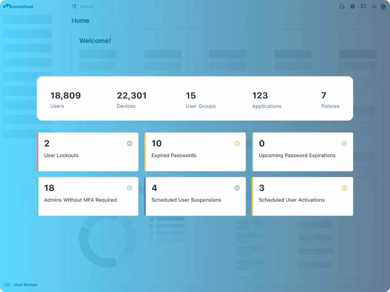Open the Scheduled User Suspensions card
This screenshot has height=292, width=390.
click(x=195, y=196)
